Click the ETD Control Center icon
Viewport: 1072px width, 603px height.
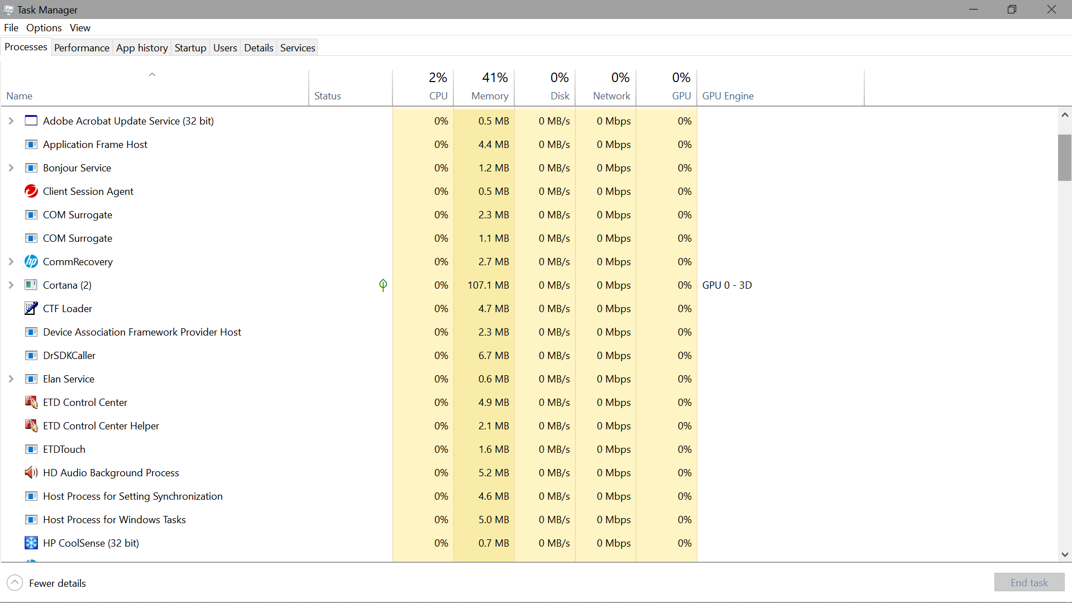coord(31,402)
